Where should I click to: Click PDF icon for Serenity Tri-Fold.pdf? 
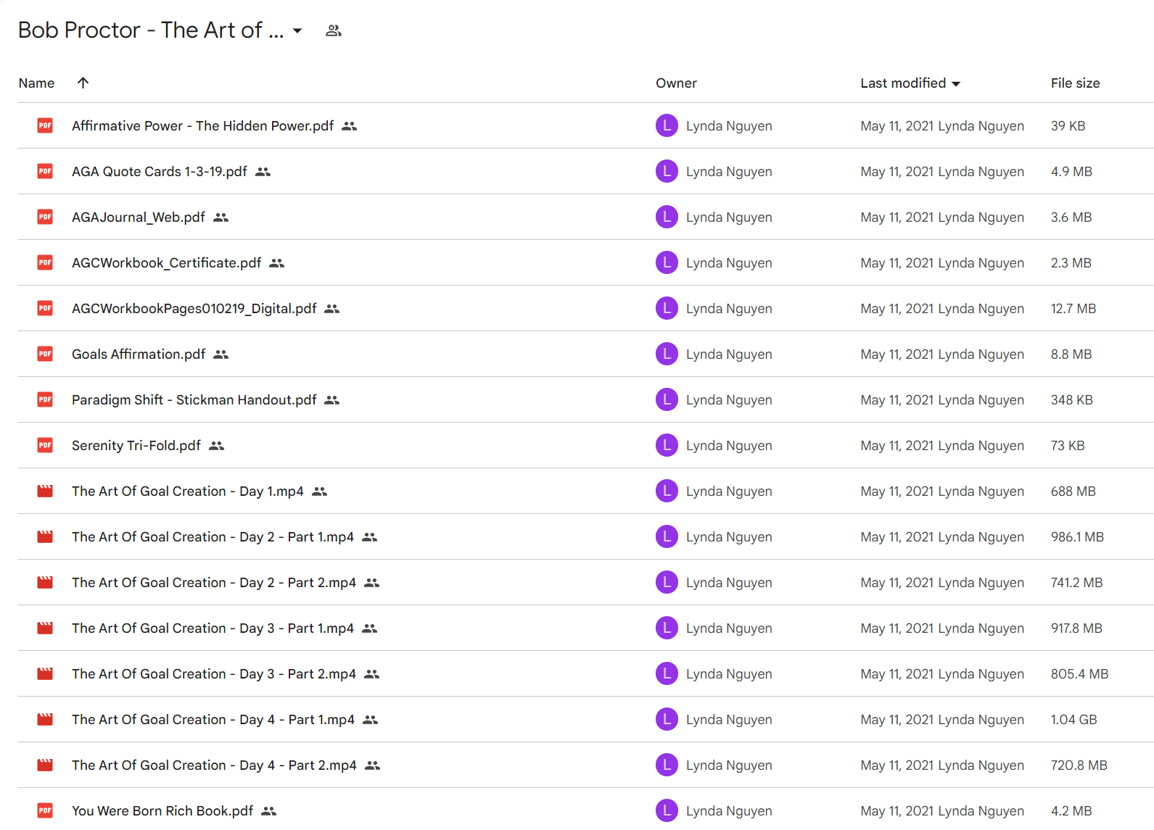click(x=45, y=445)
